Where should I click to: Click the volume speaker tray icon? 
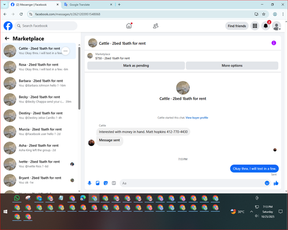pos(257,216)
